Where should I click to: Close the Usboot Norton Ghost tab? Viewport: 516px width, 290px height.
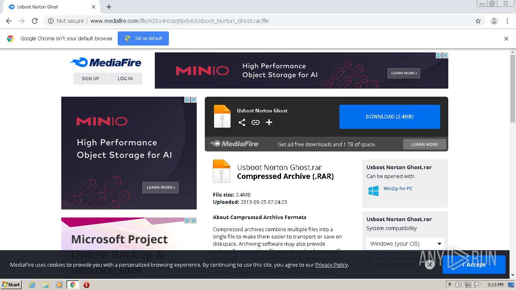pyautogui.click(x=94, y=7)
